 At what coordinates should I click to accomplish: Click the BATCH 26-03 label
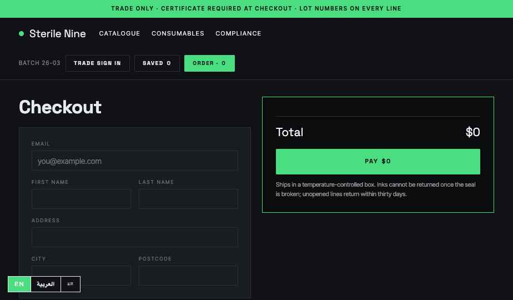39,63
